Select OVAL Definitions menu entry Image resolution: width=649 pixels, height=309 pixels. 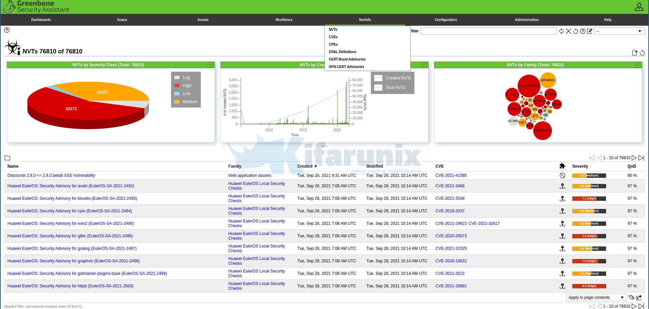[342, 52]
